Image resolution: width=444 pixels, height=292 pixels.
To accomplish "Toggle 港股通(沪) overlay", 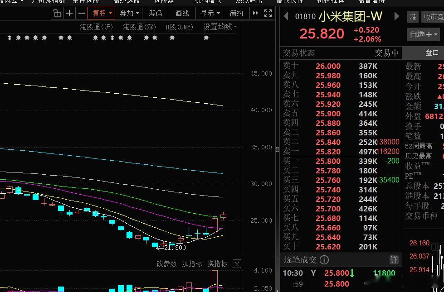I will pos(96,27).
